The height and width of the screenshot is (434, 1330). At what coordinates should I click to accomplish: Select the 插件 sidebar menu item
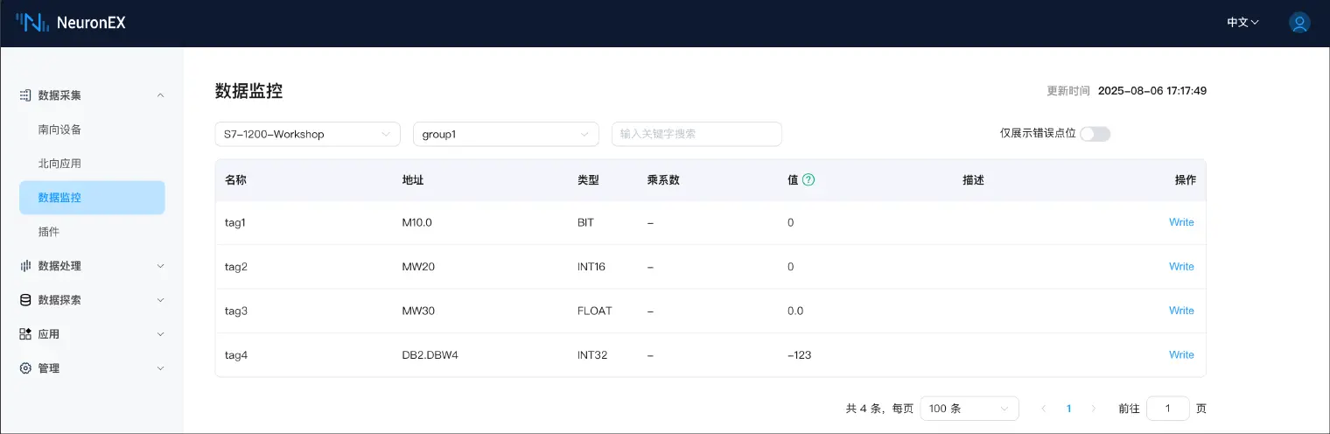[49, 232]
